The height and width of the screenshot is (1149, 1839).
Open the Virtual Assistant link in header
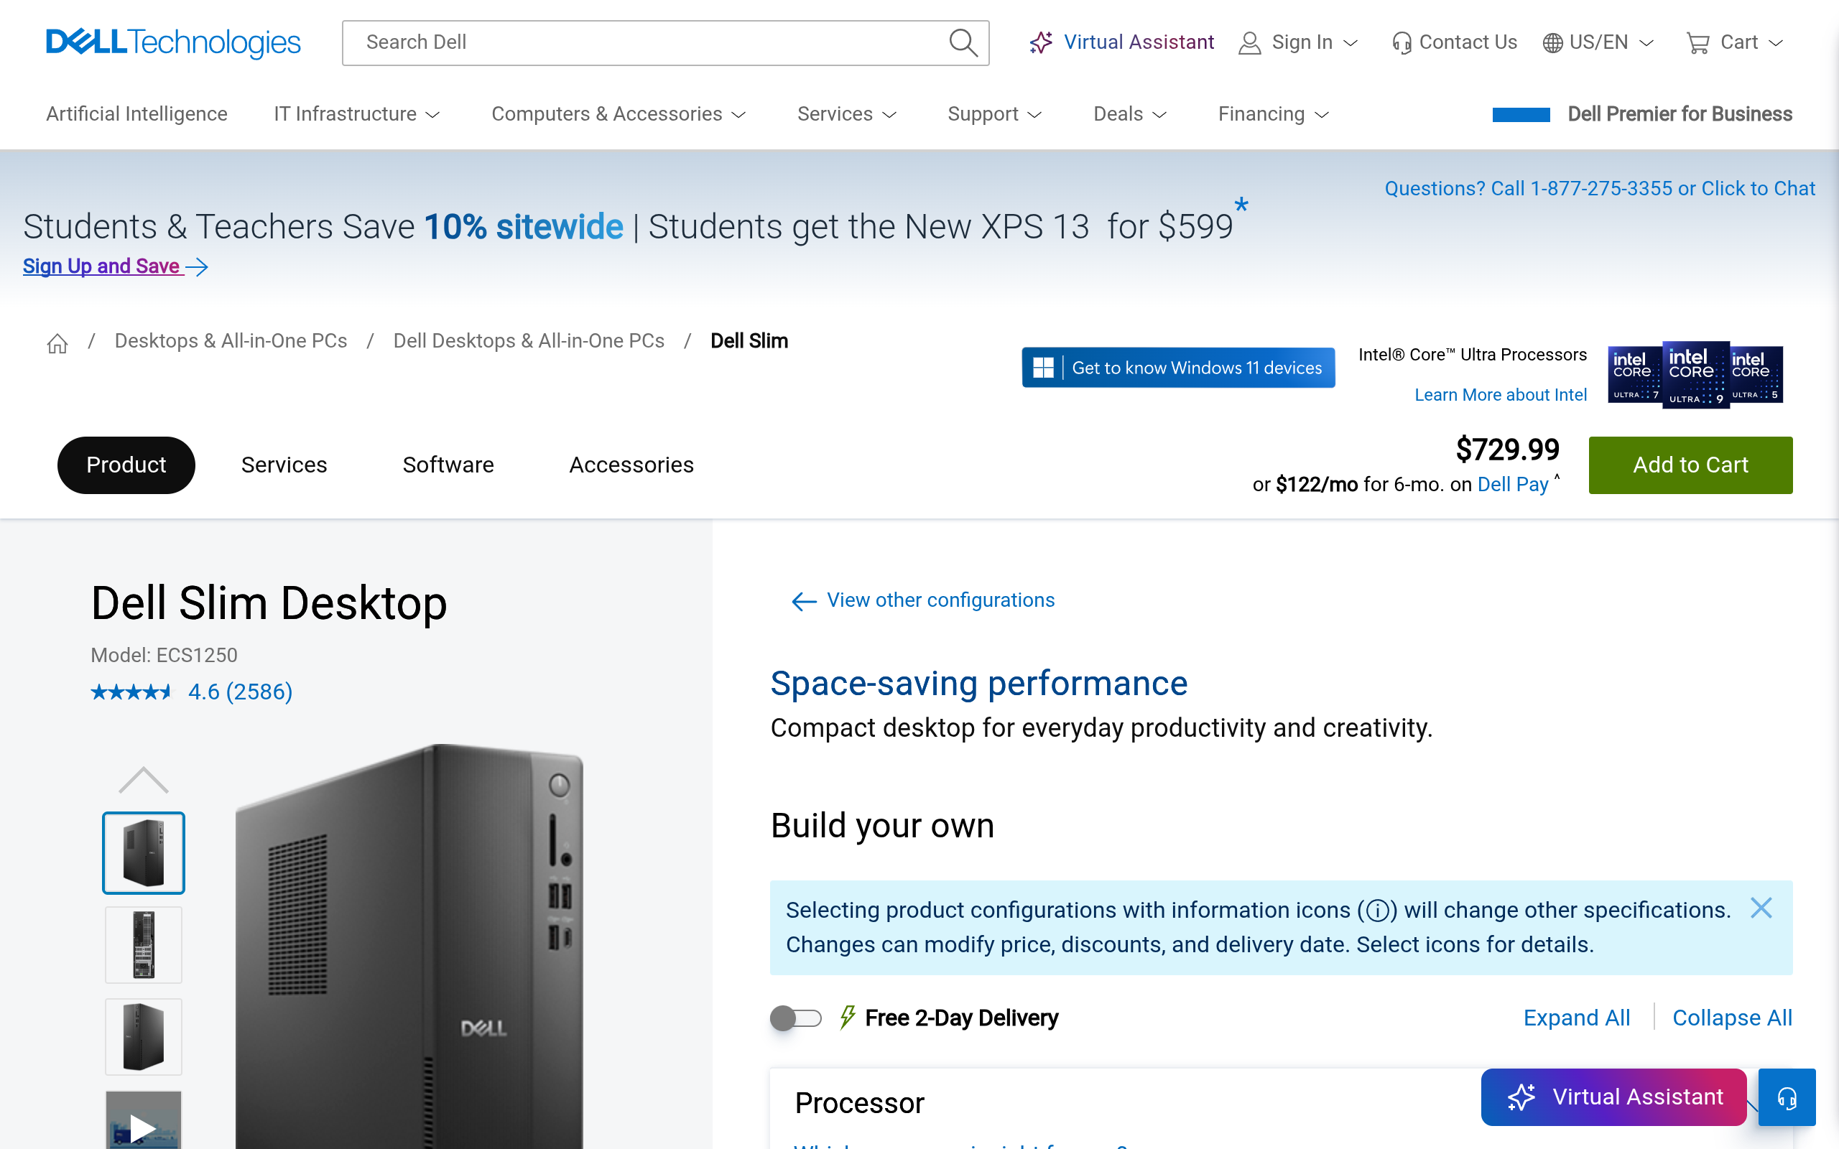[x=1121, y=42]
